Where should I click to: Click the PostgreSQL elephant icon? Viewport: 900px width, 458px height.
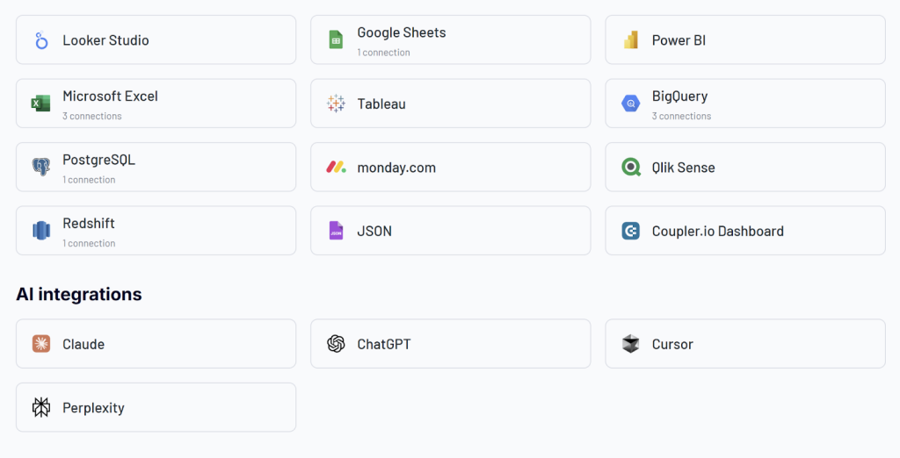coord(41,168)
